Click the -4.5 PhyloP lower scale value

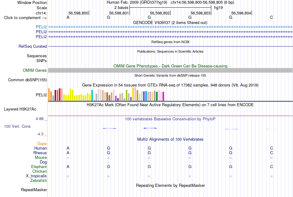point(40,134)
